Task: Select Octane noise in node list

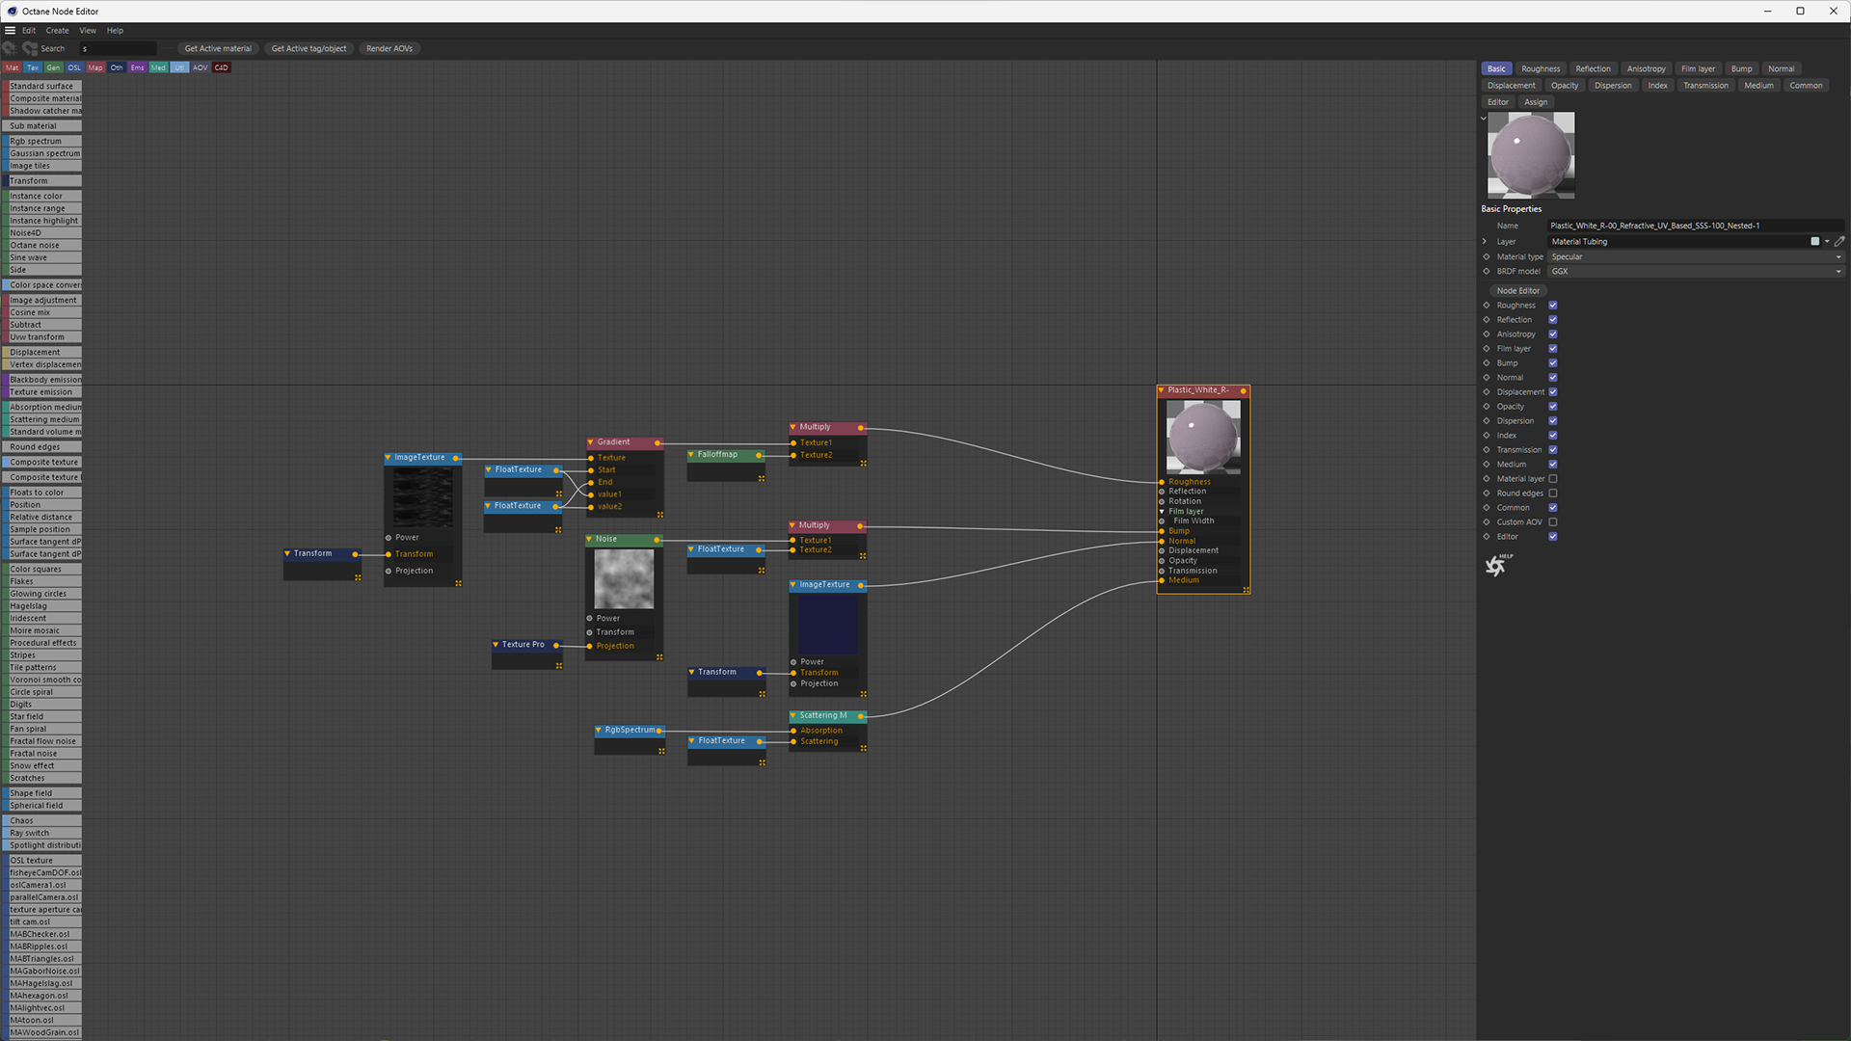Action: 42,246
